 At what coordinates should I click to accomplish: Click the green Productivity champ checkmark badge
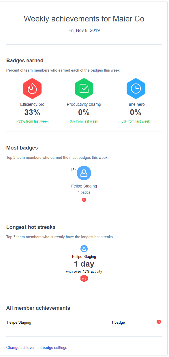(84, 88)
